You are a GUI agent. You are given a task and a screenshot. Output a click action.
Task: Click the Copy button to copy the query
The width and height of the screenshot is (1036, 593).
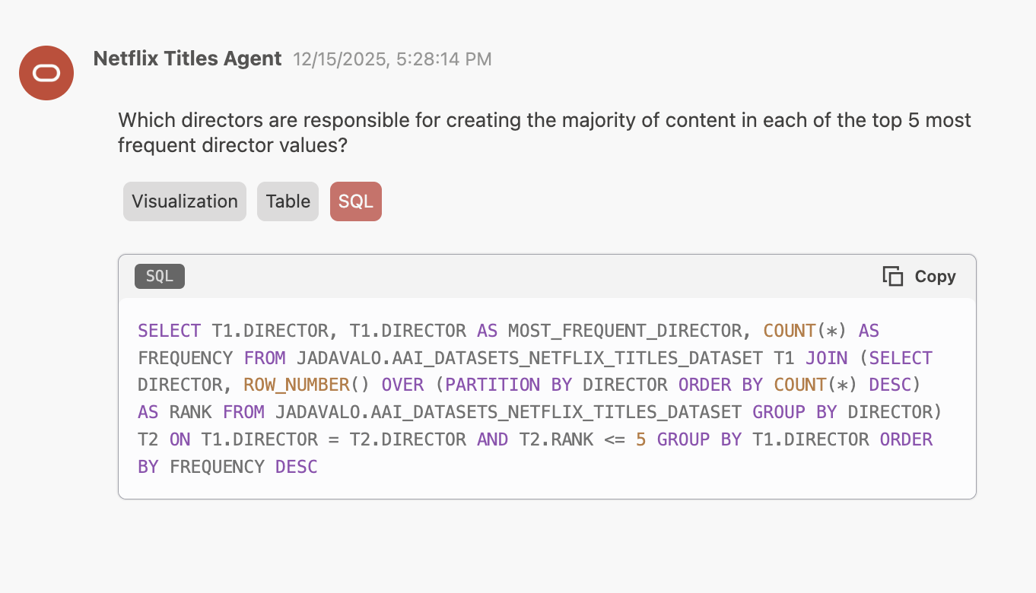(x=919, y=276)
